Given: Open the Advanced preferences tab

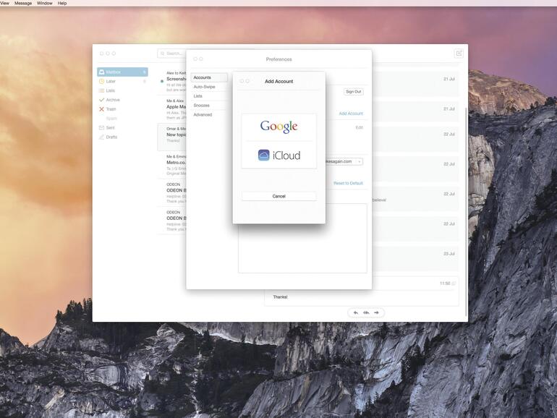Looking at the screenshot, I should pyautogui.click(x=203, y=114).
